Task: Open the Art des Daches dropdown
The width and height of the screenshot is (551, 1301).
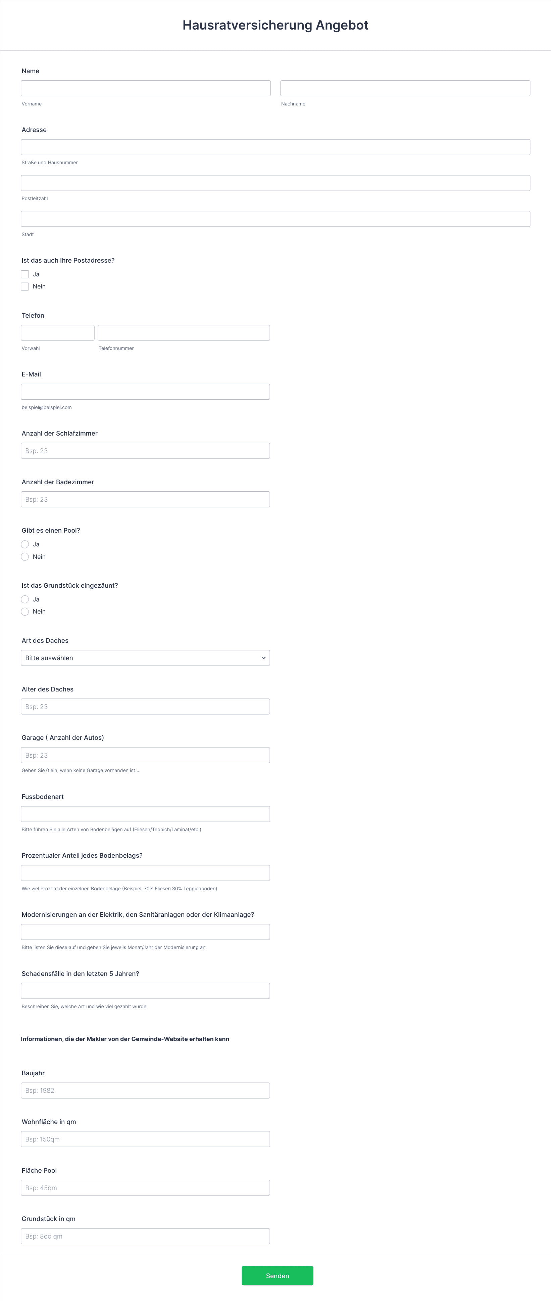Action: point(145,658)
